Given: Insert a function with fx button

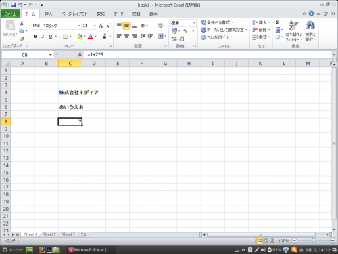Looking at the screenshot, I should pyautogui.click(x=80, y=55).
